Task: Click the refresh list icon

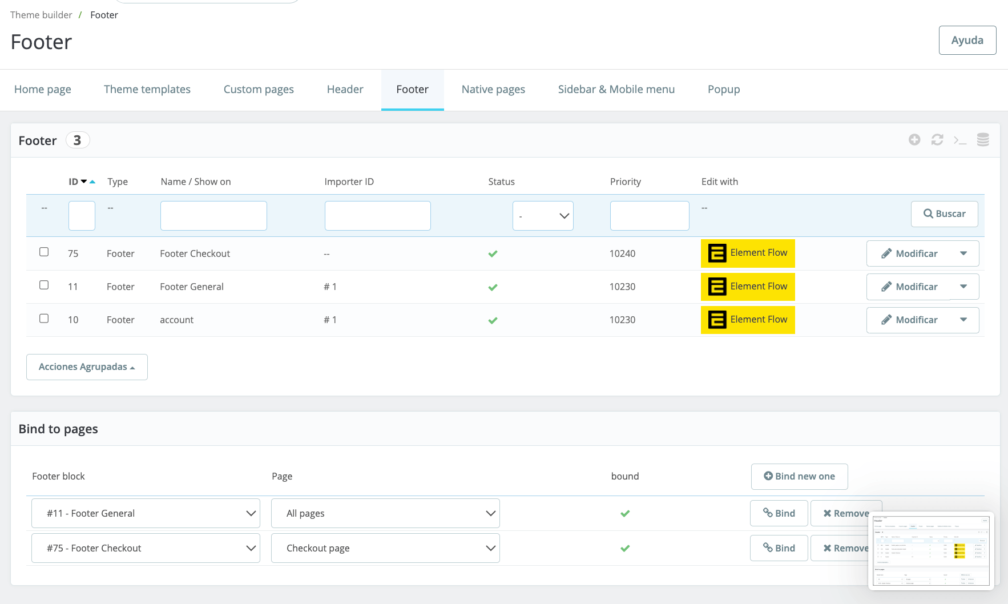Action: click(x=937, y=140)
